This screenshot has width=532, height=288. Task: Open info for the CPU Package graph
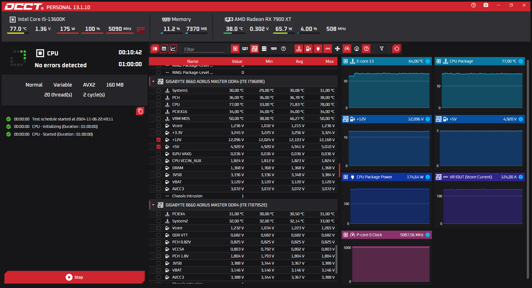pos(521,61)
